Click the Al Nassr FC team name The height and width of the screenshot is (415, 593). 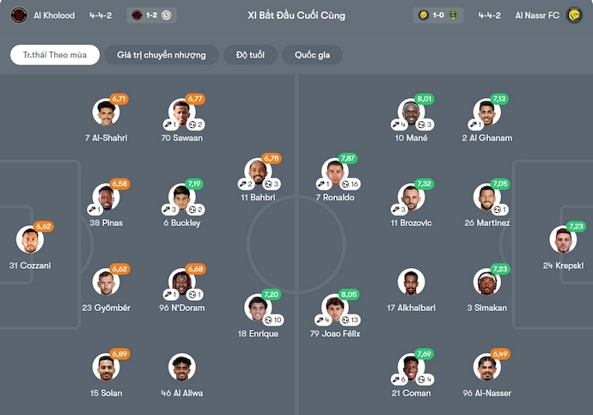(538, 15)
